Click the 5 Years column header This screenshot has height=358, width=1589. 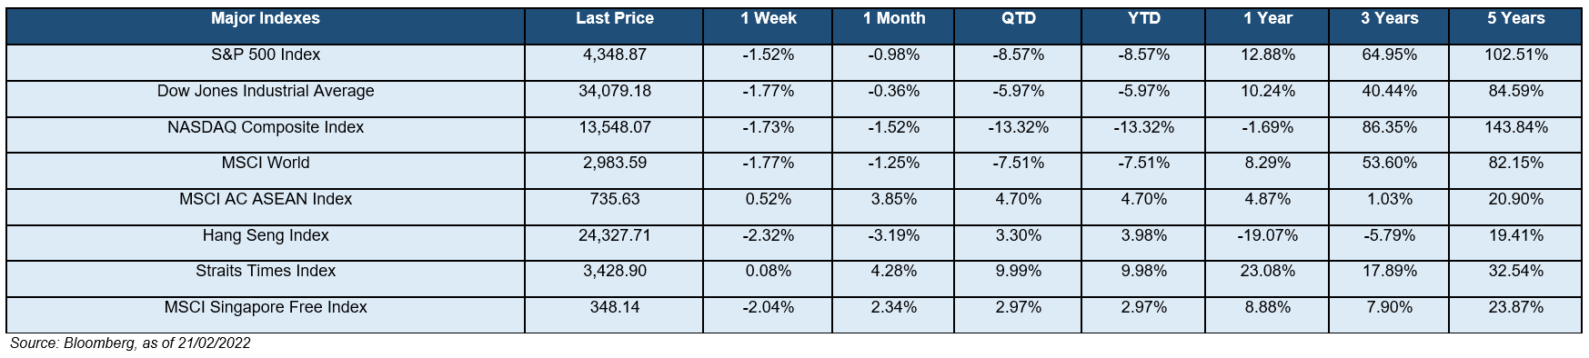point(1515,19)
